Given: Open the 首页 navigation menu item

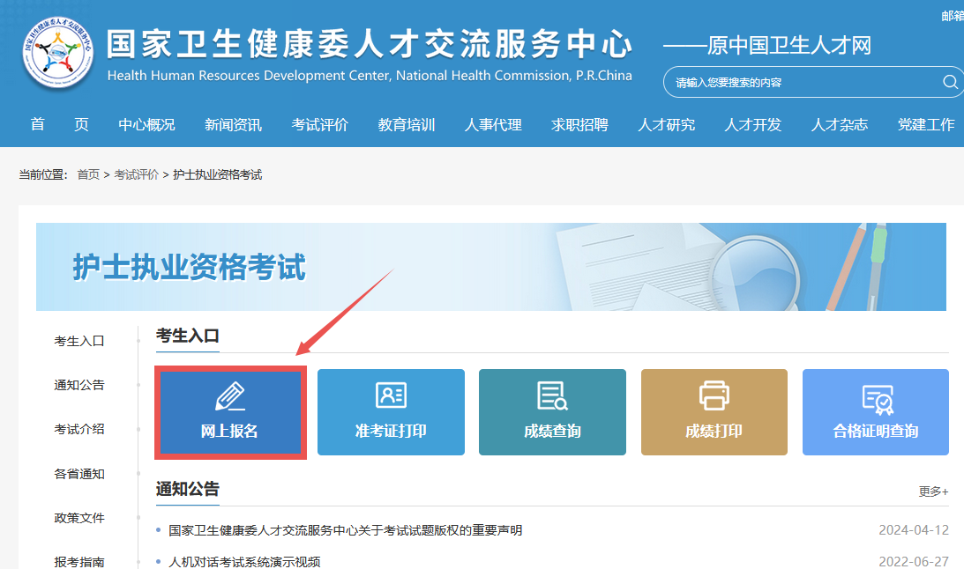Looking at the screenshot, I should coord(60,125).
